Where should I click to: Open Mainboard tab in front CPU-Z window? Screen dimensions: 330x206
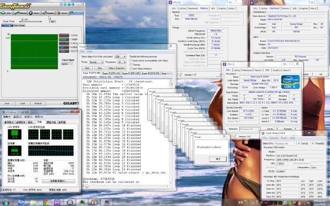pyautogui.click(x=247, y=70)
